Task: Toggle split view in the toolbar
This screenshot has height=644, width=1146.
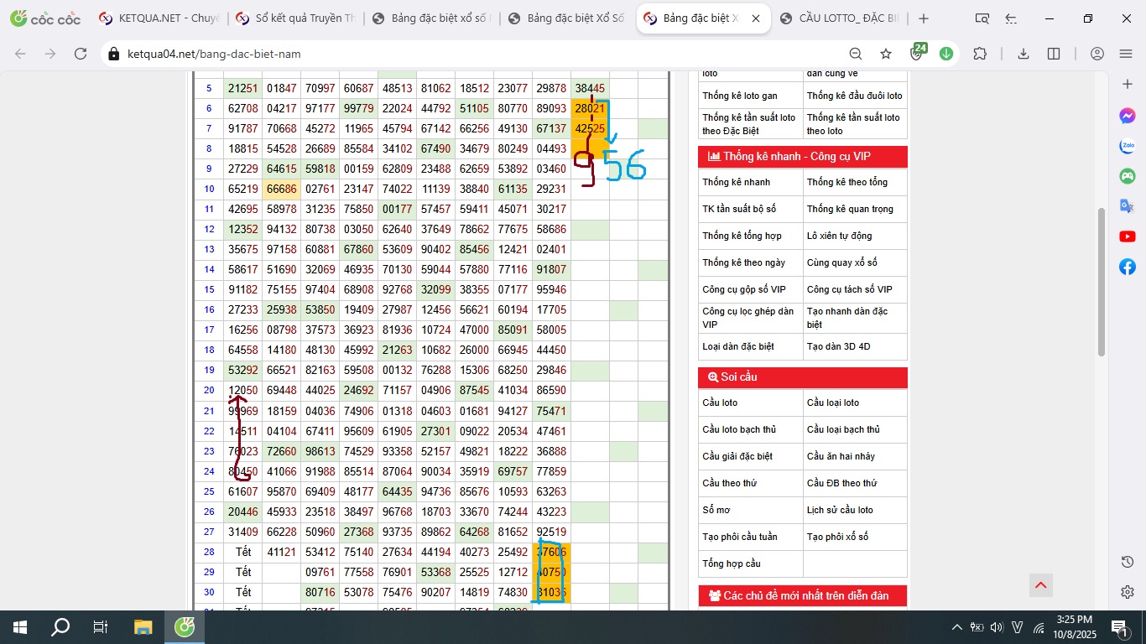Action: click(1054, 54)
